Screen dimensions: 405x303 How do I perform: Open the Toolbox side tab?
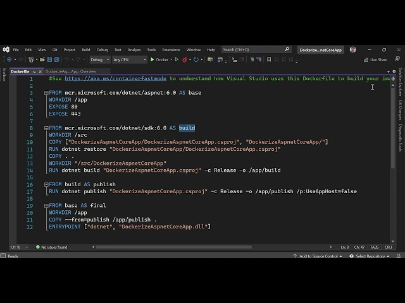(x=4, y=74)
